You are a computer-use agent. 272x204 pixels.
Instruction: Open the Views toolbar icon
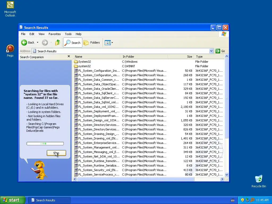[108, 42]
